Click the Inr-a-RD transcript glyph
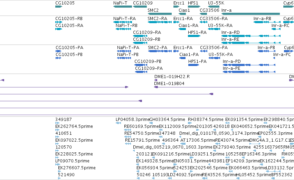Image resolution: width=294 pixels, height=180 pixels. [251, 36]
